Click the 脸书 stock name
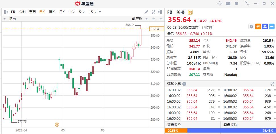Image resolution: width=276 pixels, height=134 pixels. coord(181,12)
